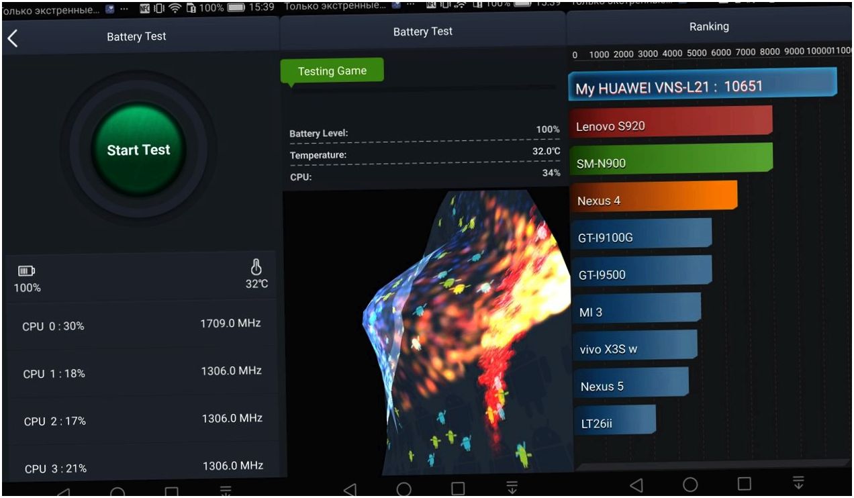Image resolution: width=854 pixels, height=498 pixels.
Task: Tap home circle in middle screen nav bar
Action: [x=404, y=489]
